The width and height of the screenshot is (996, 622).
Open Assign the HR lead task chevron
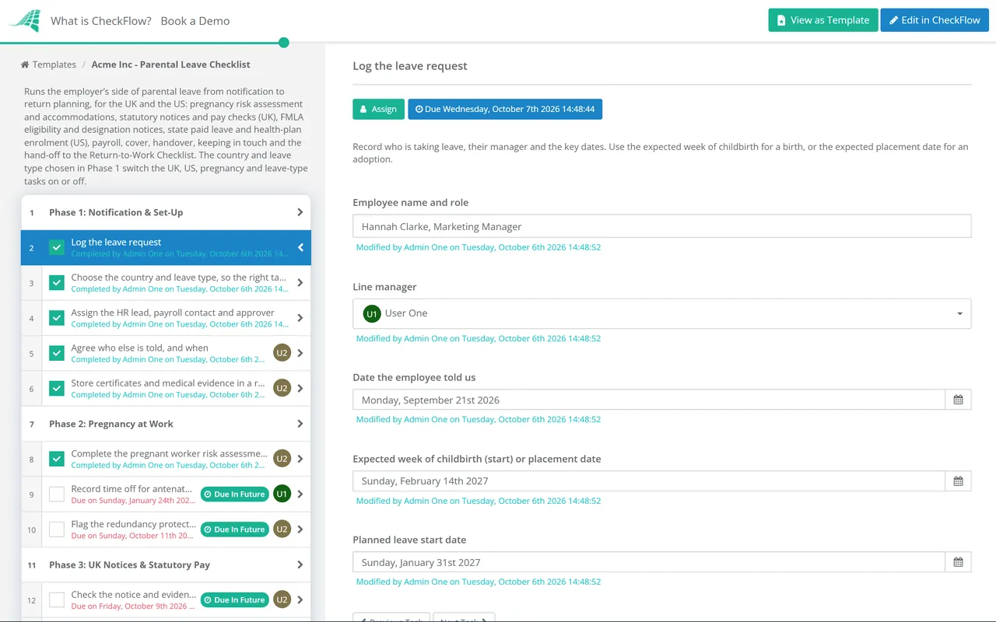pos(300,318)
